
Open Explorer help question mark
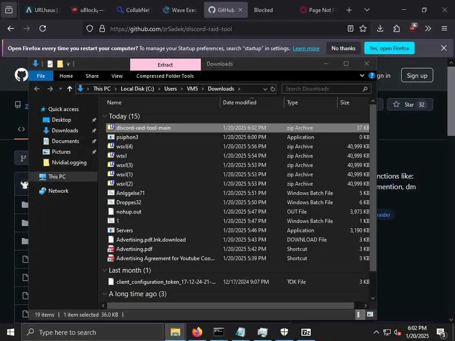[371, 75]
